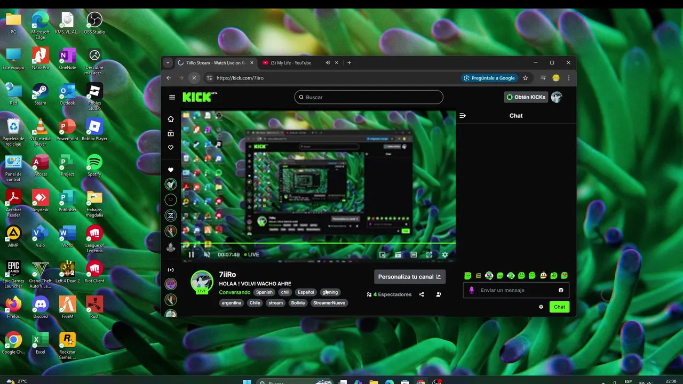Open chat settings gear
Viewport: 683px width, 384px height.
coord(541,307)
